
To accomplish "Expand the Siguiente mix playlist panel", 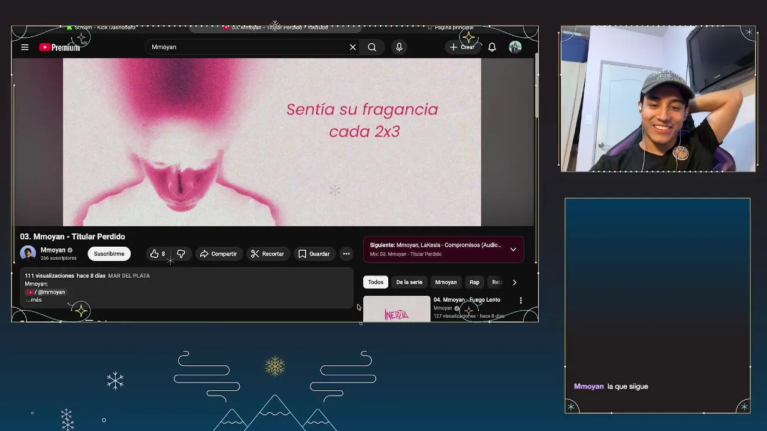I will point(513,250).
